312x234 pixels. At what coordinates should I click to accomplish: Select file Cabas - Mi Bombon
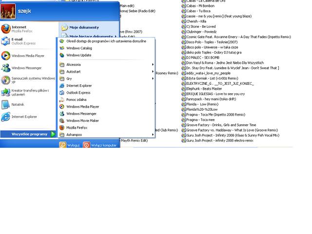[200, 6]
